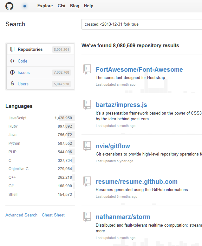Click the Issues exclamation icon in sidebar
The image size is (202, 246).
point(12,72)
